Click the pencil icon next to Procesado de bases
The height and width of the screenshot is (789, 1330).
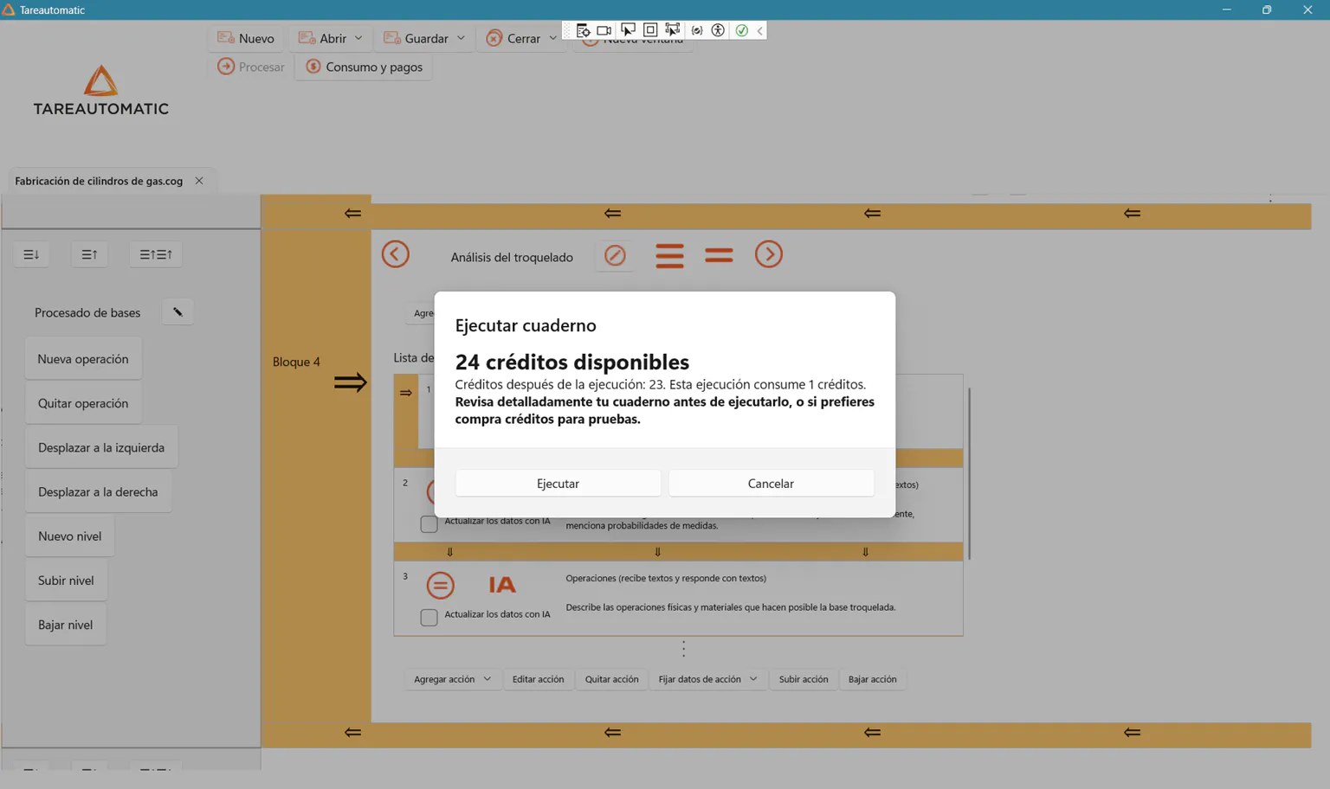(178, 312)
